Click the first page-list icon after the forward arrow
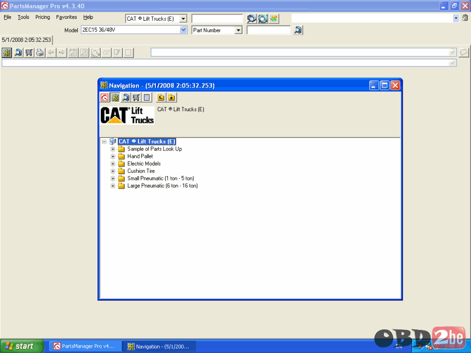Viewport: 471px width, 353px height. pos(73,53)
